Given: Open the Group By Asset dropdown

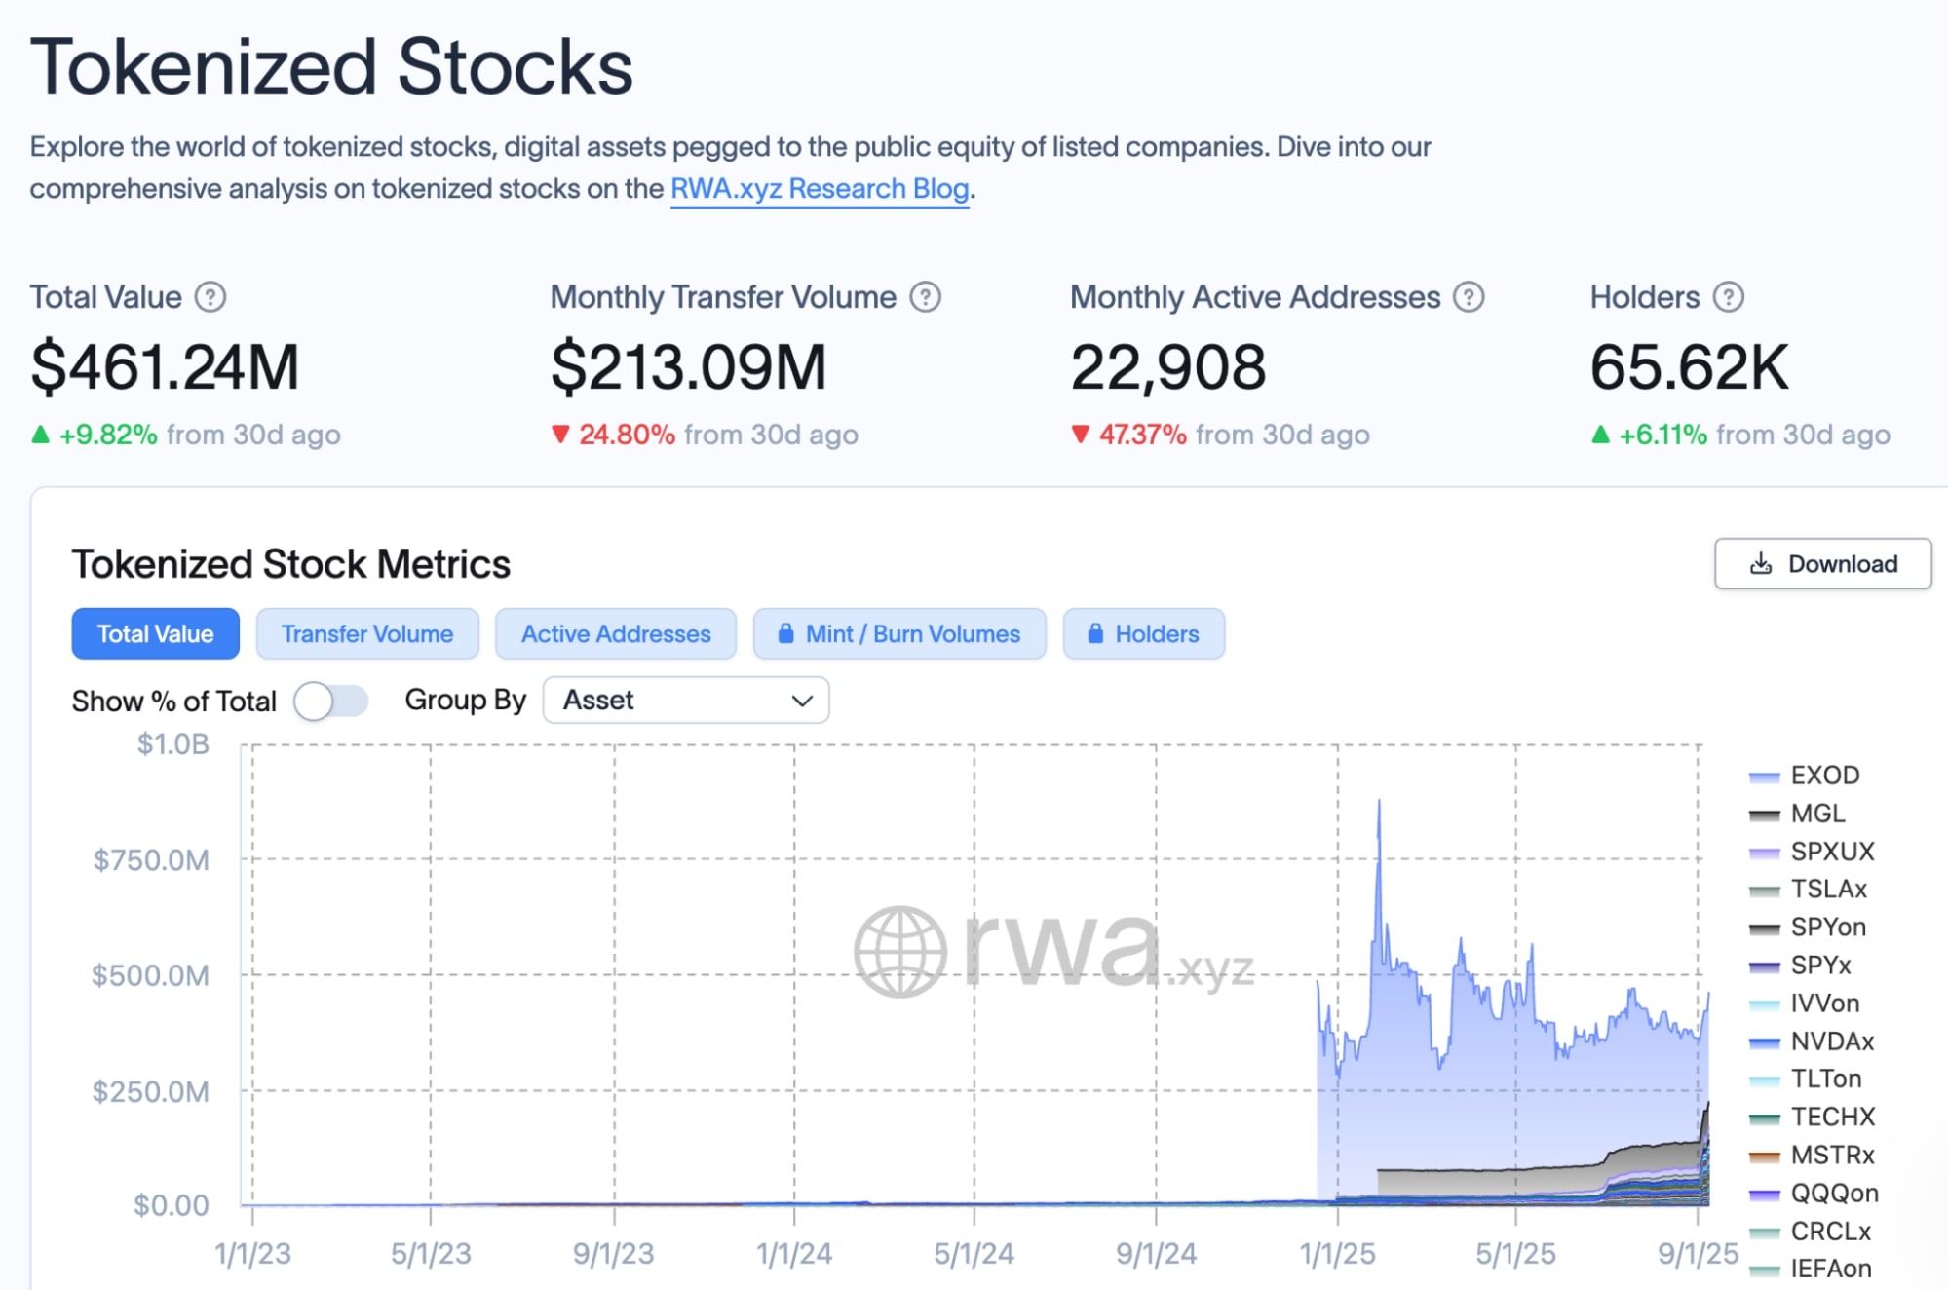Looking at the screenshot, I should coord(685,701).
